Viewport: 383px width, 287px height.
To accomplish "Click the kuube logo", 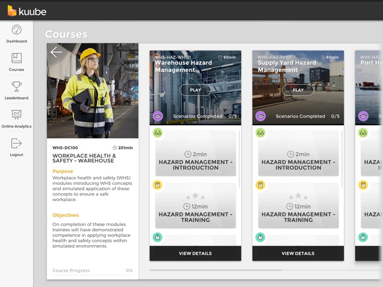I will tap(27, 11).
